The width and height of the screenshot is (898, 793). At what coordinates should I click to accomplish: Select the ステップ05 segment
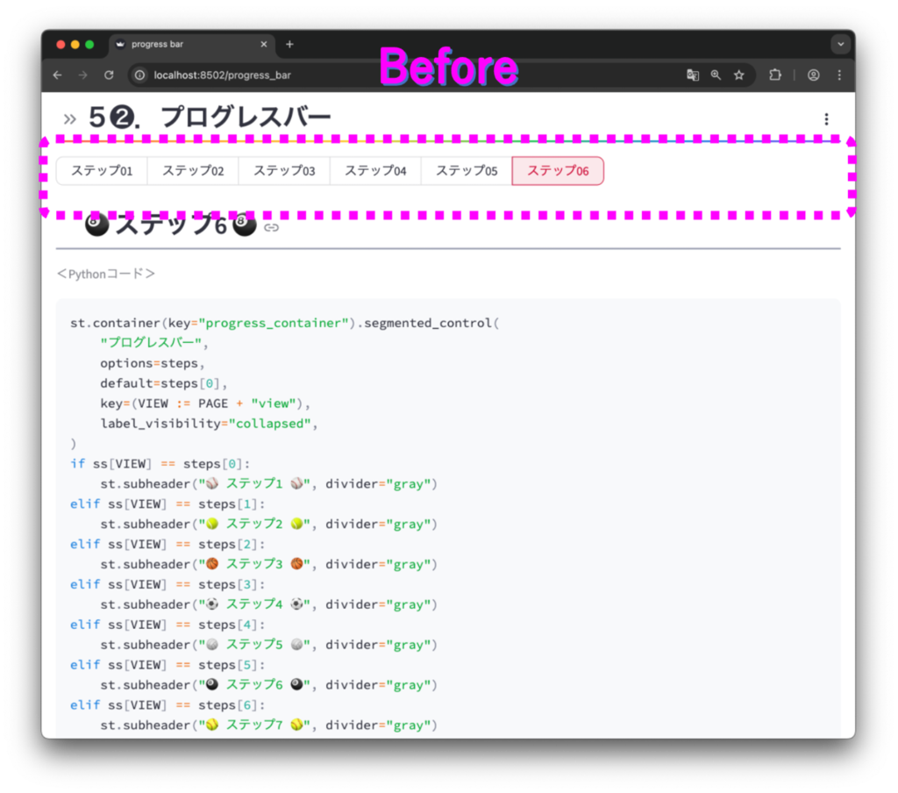point(467,171)
